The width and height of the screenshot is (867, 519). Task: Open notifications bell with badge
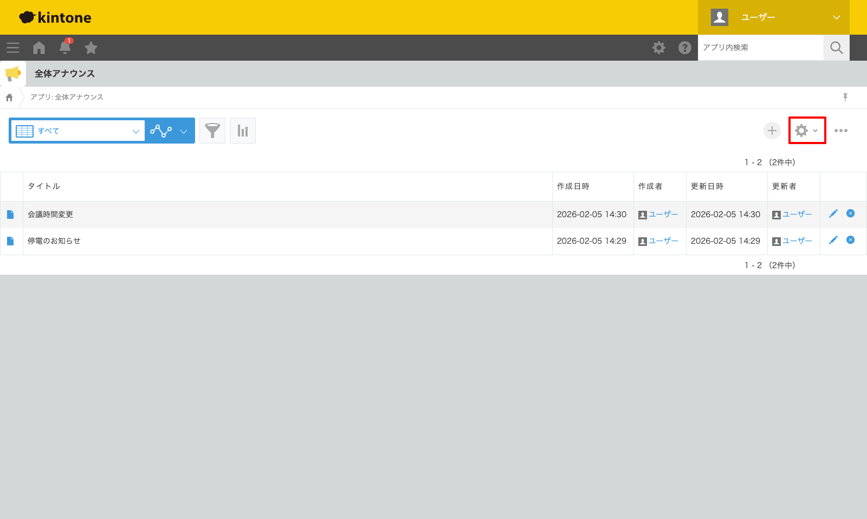tap(65, 48)
